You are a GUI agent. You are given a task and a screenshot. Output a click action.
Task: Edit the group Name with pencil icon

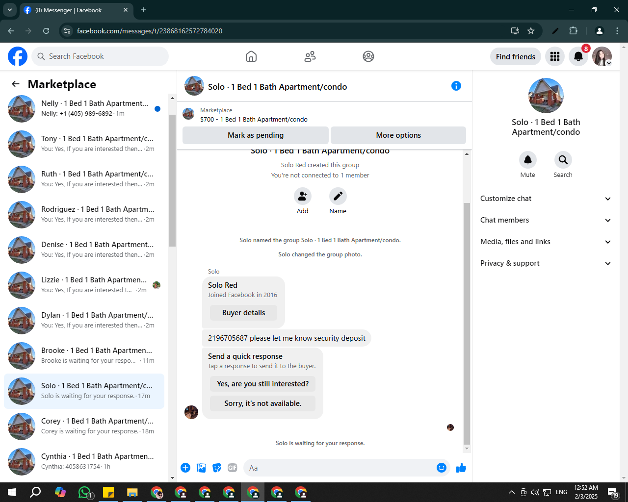[x=338, y=196]
